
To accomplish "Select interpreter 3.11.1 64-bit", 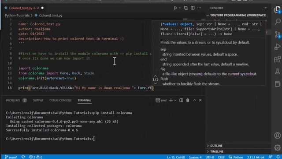I will (x=256, y=157).
